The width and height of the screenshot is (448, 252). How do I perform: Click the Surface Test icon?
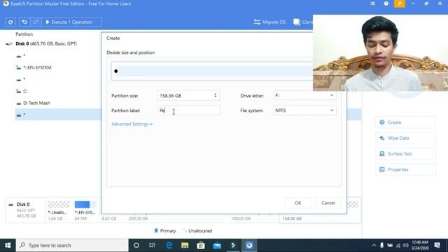[x=382, y=154]
